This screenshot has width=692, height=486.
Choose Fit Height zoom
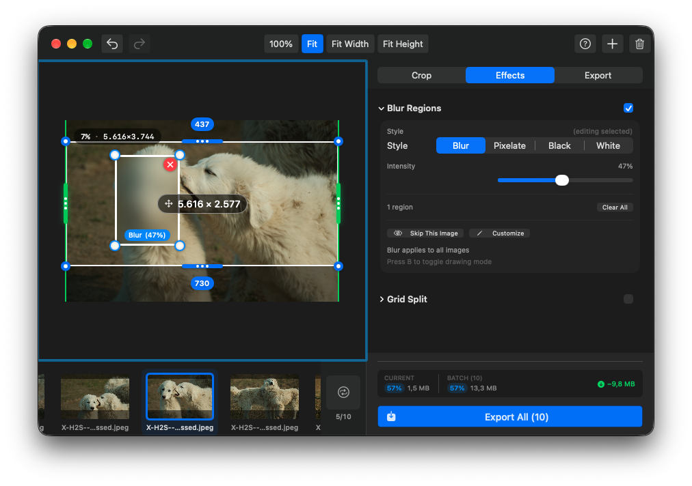(x=403, y=44)
